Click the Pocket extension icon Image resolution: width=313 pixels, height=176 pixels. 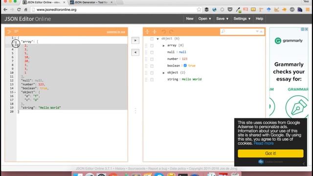point(230,10)
